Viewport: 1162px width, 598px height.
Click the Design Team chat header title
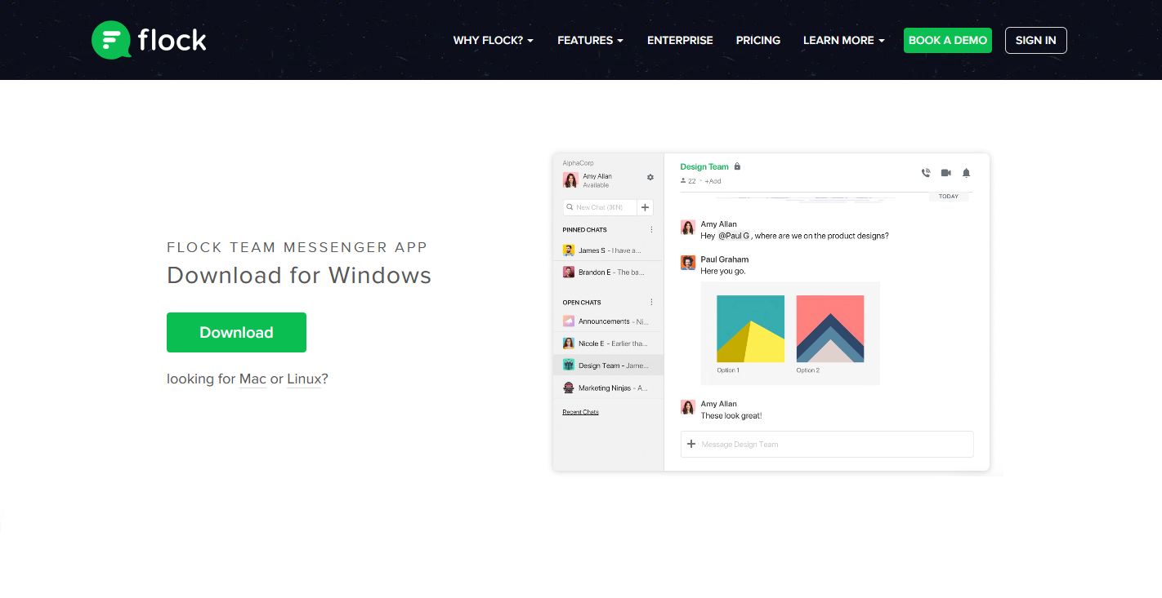point(704,166)
